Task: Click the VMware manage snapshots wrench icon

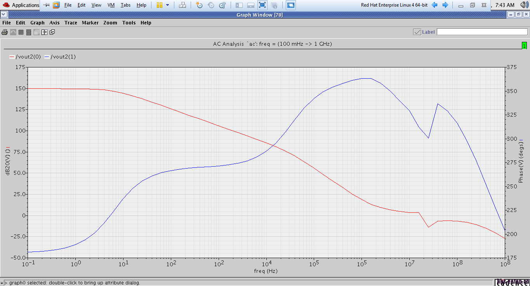Action: [x=222, y=5]
